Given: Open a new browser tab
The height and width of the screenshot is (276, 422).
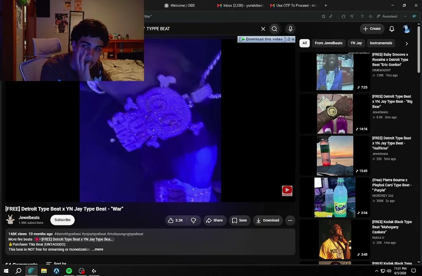Looking at the screenshot, I should tap(326, 5).
